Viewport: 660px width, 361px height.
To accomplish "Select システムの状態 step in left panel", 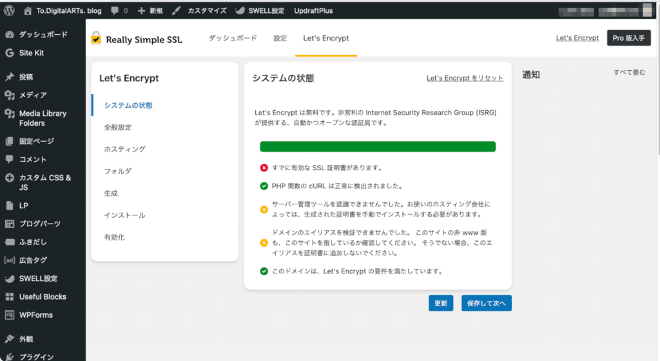I will pyautogui.click(x=128, y=105).
